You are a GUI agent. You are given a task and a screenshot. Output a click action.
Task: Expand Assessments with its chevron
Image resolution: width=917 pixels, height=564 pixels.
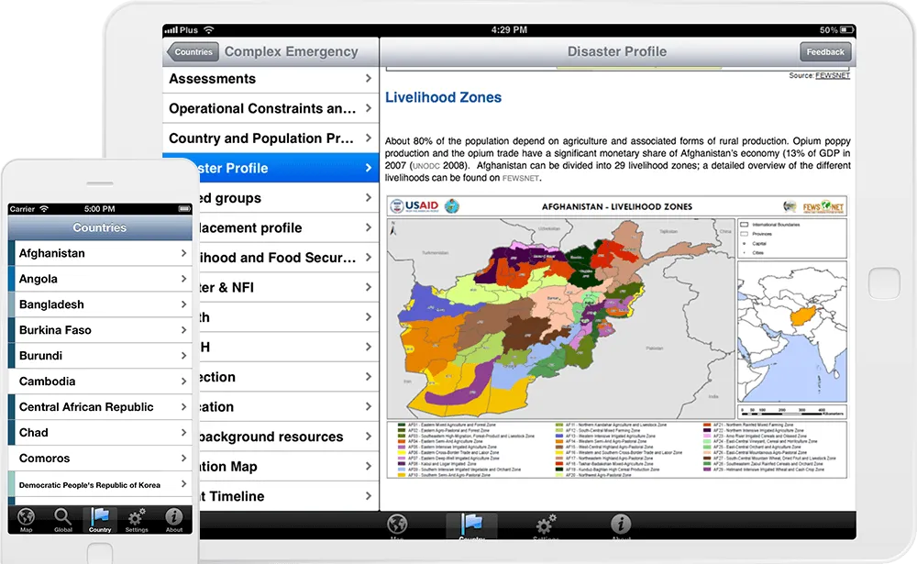click(x=369, y=78)
